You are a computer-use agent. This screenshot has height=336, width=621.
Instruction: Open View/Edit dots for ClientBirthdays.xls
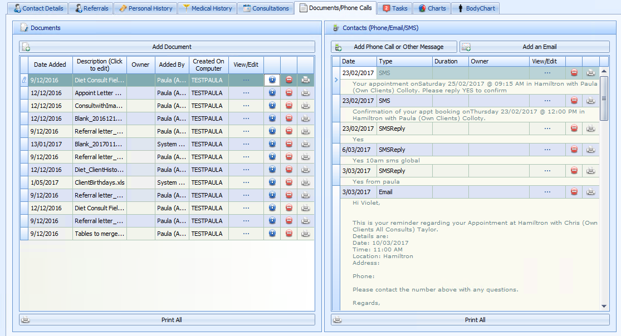click(246, 182)
